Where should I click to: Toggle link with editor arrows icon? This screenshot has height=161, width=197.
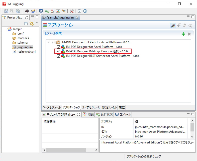(x=32, y=24)
